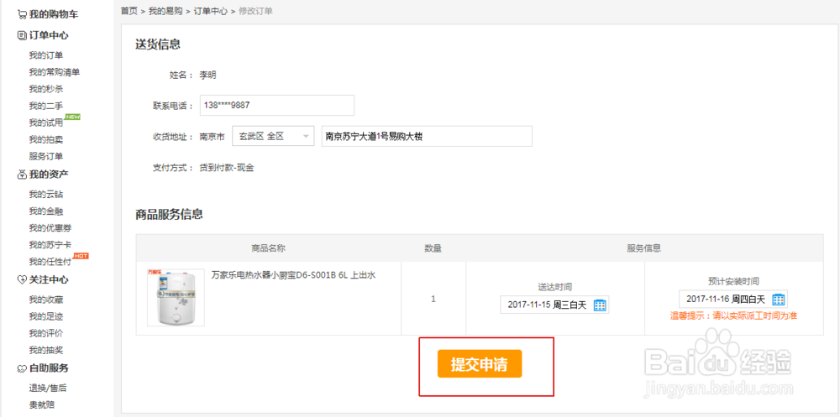Expand the 玄武区 全区 district dropdown
Viewport: 840px width, 417px height.
[273, 136]
